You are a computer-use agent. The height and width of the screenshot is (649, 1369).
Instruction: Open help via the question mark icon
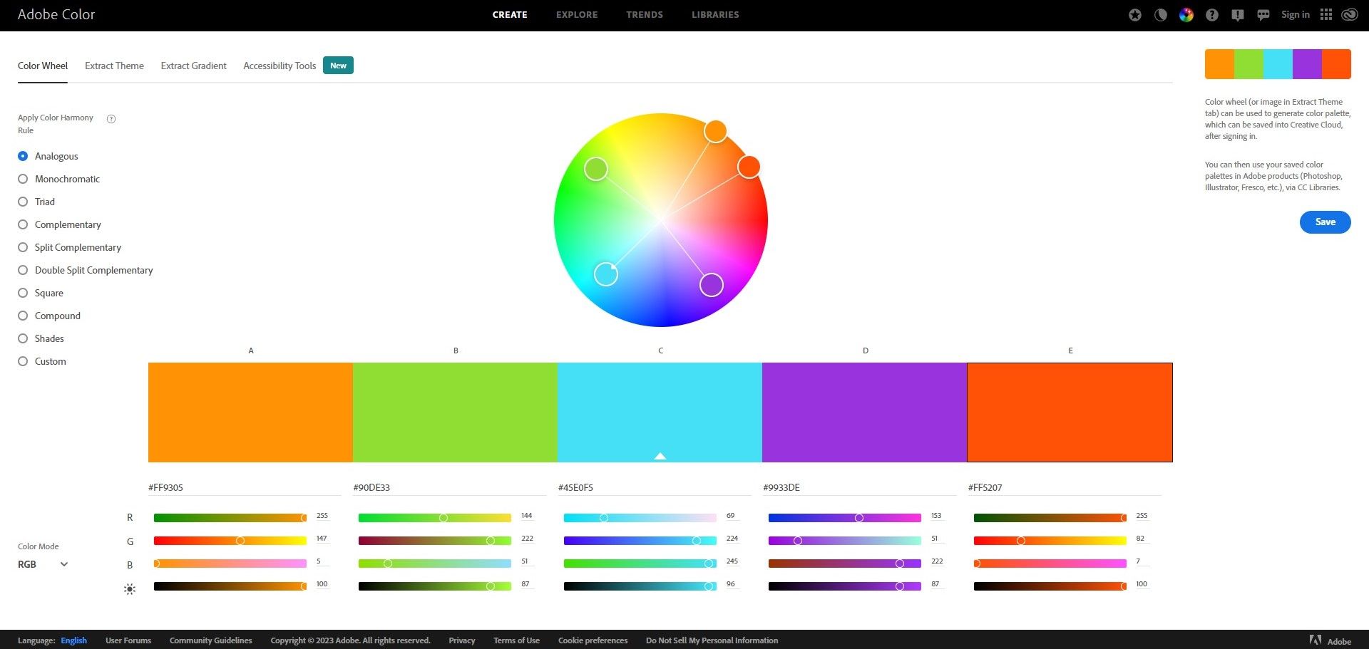coord(1212,15)
